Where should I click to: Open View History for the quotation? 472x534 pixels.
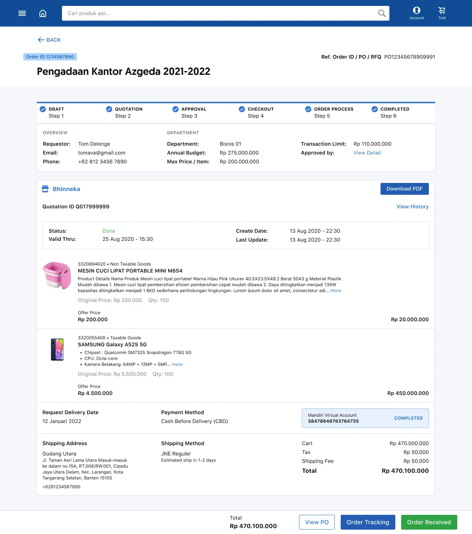[x=413, y=207]
